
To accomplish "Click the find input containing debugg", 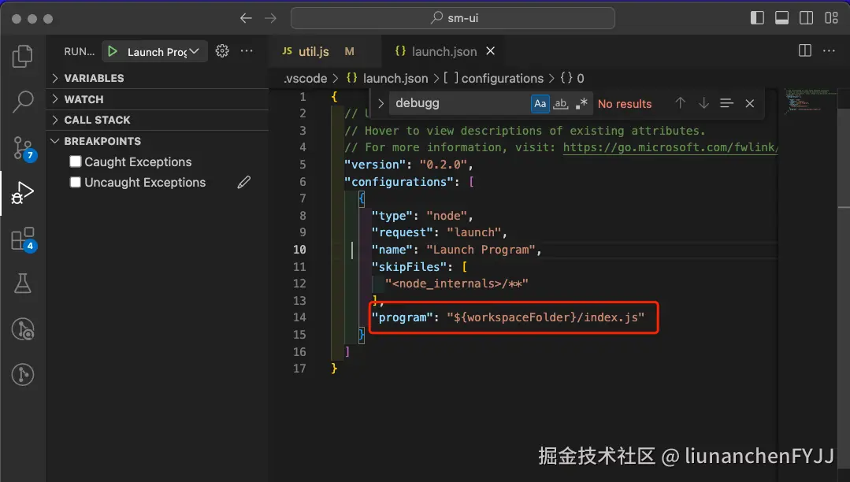I will (x=458, y=103).
